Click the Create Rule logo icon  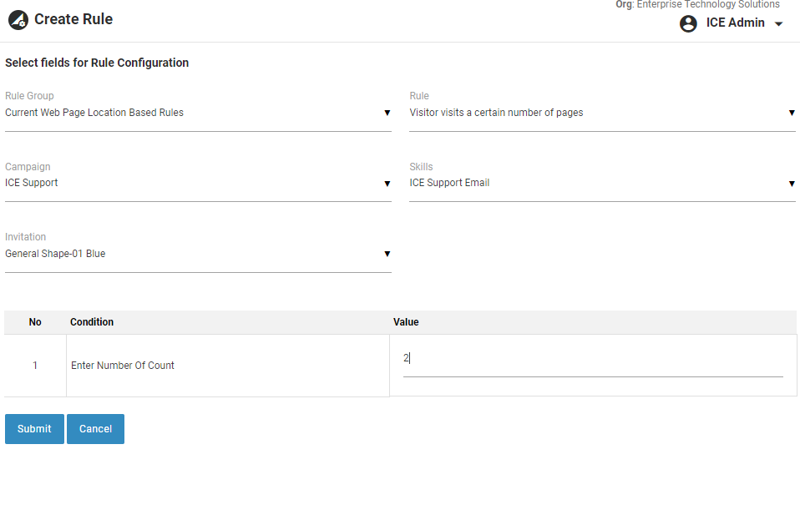18,20
